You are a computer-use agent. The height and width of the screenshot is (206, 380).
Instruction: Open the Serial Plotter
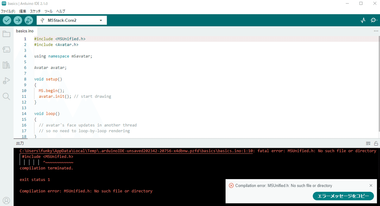pos(363,20)
